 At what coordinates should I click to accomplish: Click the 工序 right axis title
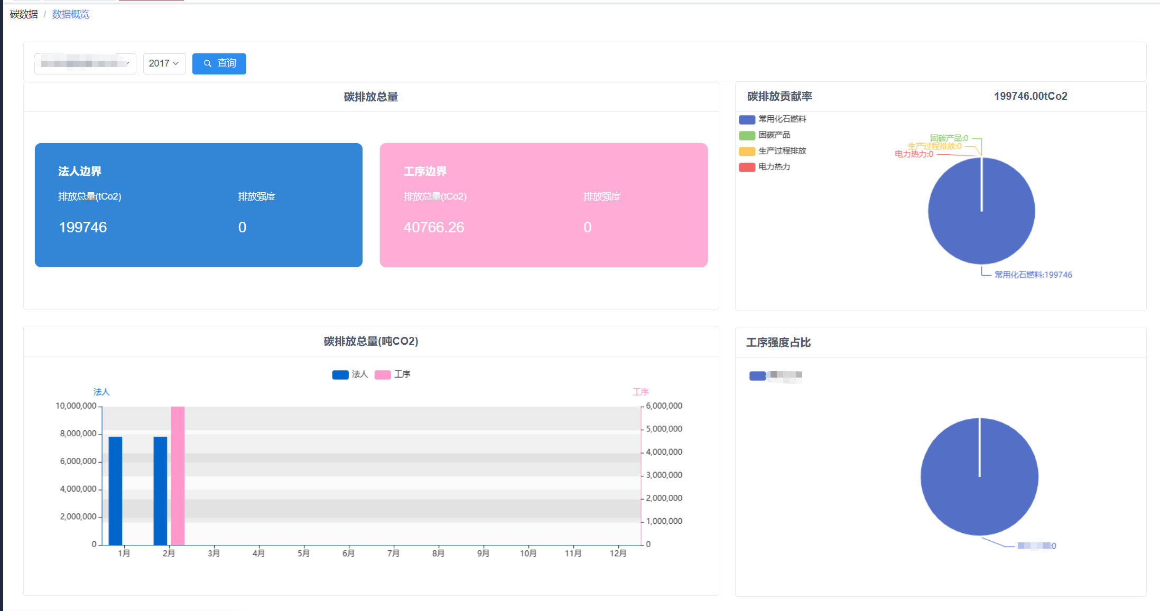641,392
